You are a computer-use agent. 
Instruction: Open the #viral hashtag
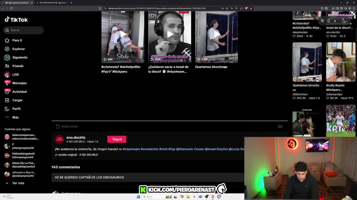163,149
